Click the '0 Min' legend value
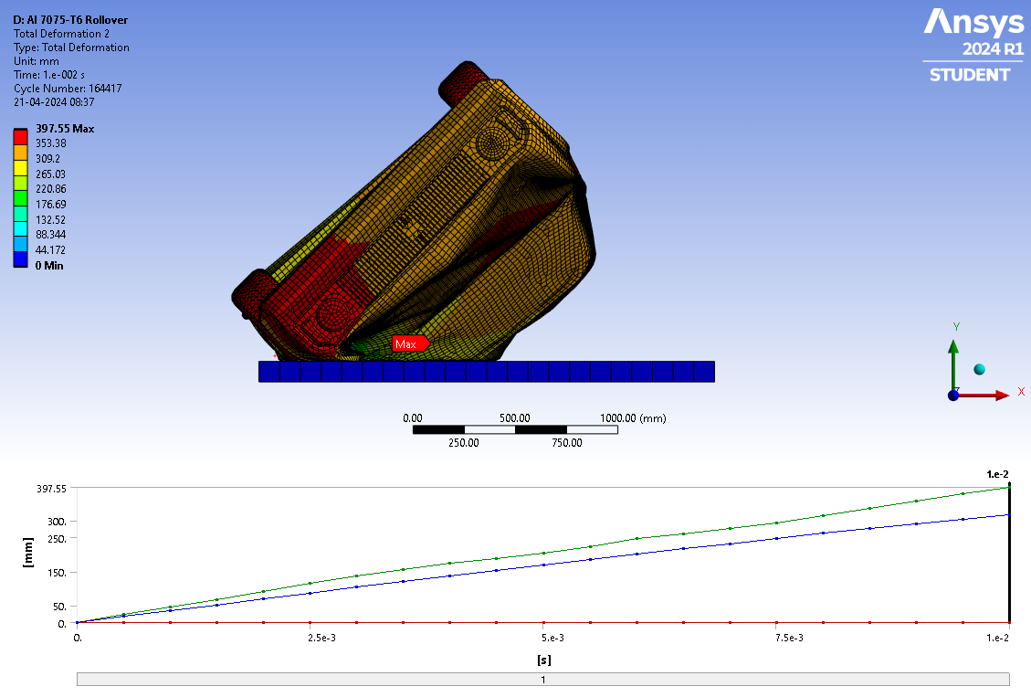 [x=49, y=266]
